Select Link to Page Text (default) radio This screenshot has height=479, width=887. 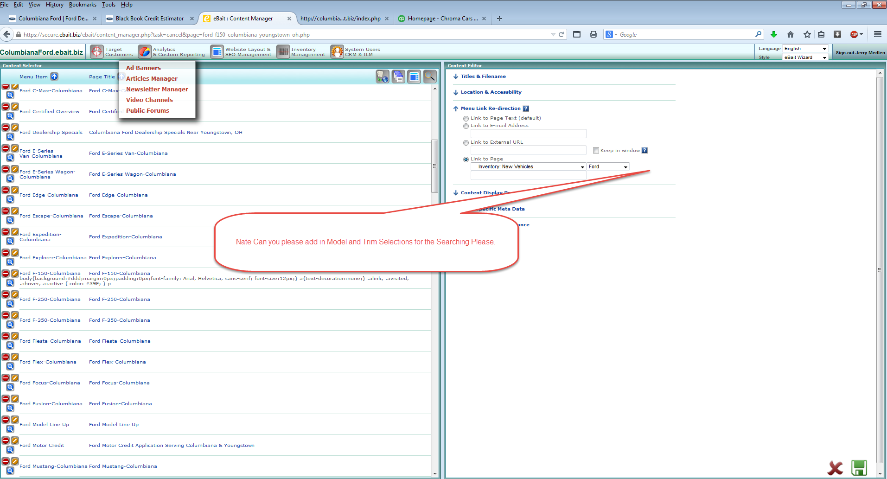pos(466,119)
